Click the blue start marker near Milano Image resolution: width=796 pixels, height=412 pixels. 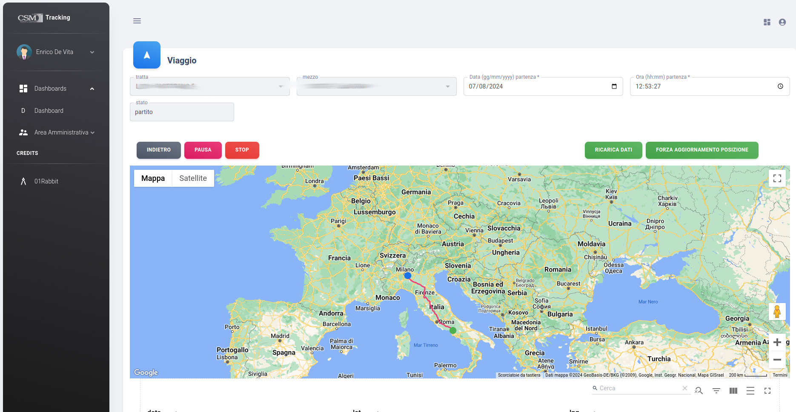(408, 276)
